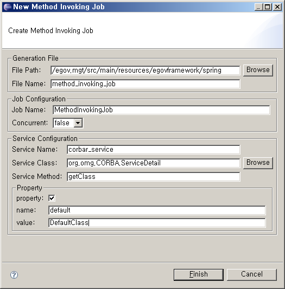
Task: Click the property value field DefaultClass
Action: click(x=157, y=223)
